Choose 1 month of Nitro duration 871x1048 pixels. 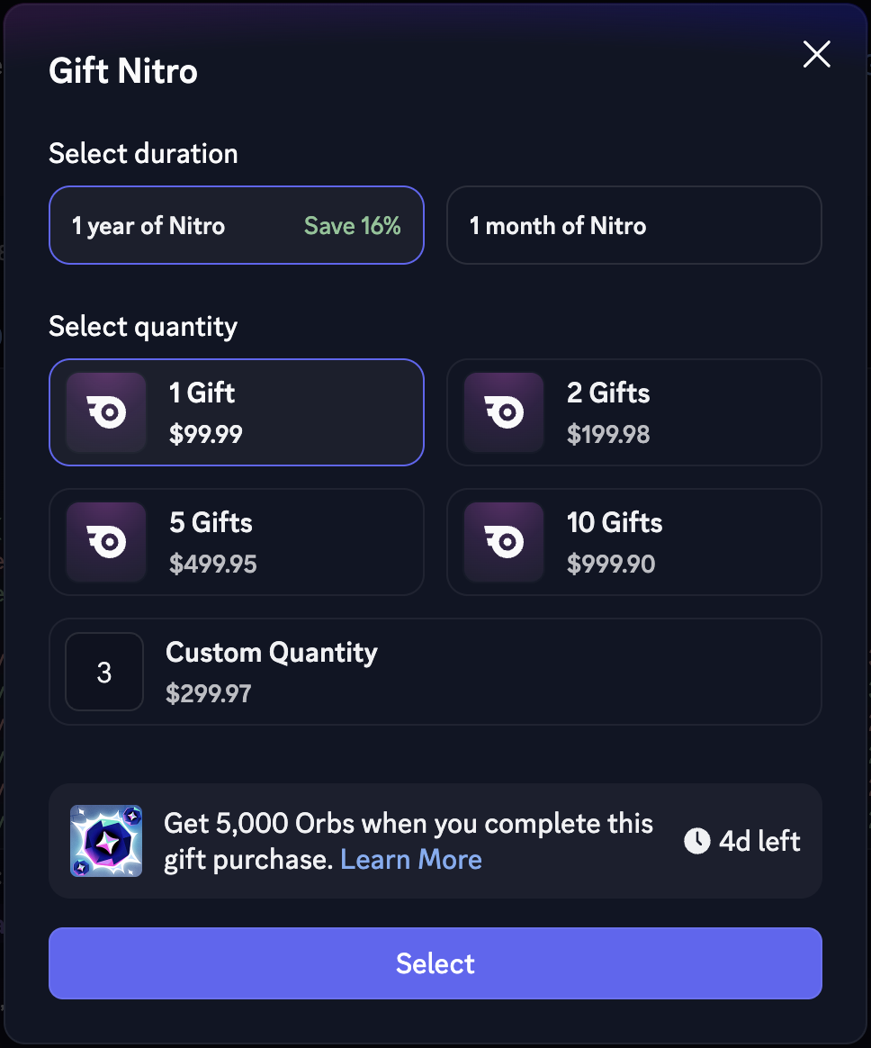(x=633, y=225)
